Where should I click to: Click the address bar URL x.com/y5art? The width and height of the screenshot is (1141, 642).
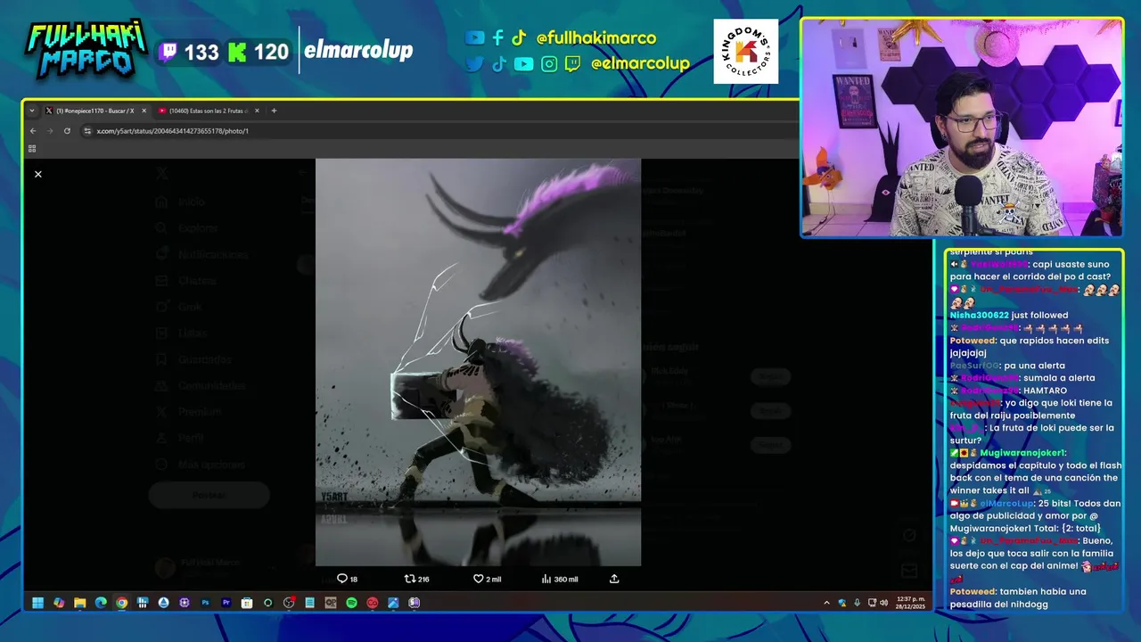pos(173,131)
